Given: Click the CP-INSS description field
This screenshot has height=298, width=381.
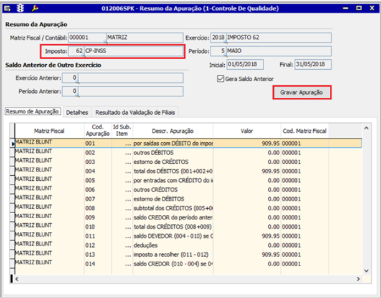Looking at the screenshot, I should [x=134, y=51].
